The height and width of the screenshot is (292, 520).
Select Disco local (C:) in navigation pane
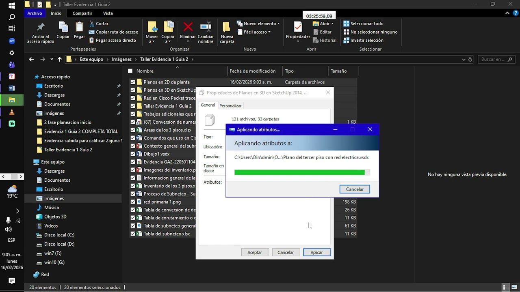tap(59, 235)
